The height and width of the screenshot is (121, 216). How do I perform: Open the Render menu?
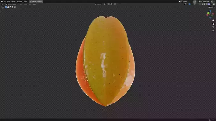click(x=13, y=1)
